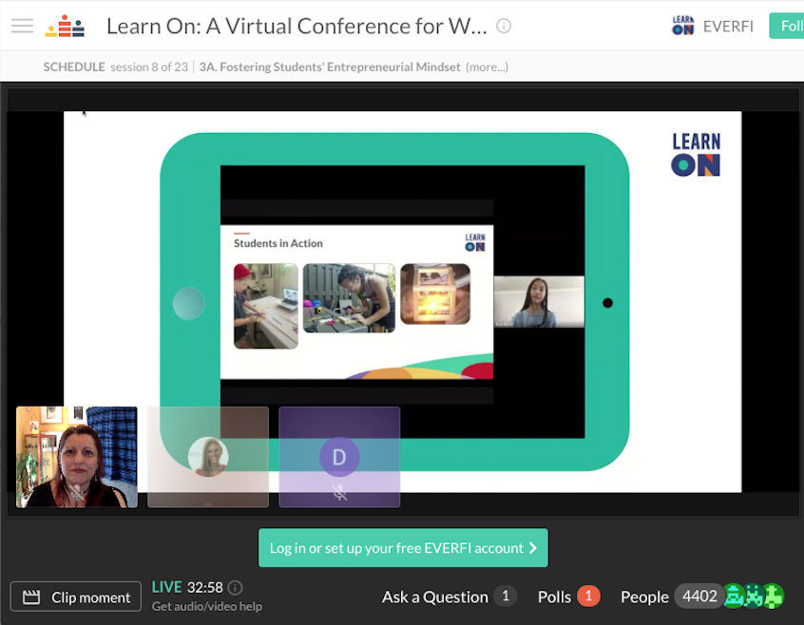Open Get audio/video help link
804x625 pixels.
pos(206,607)
